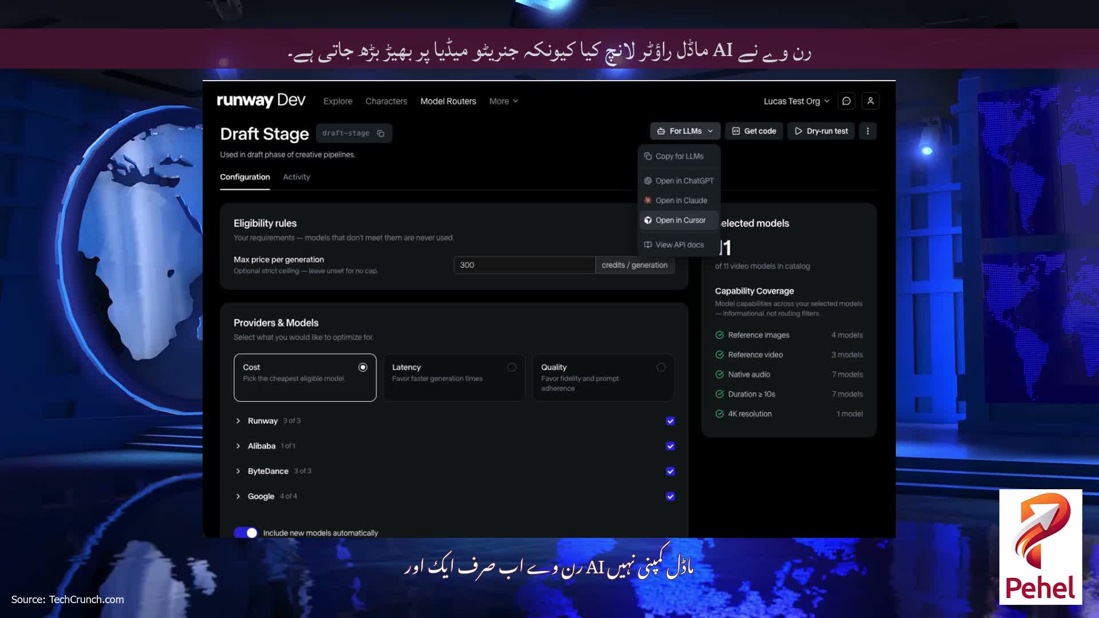Click the Draft Stage title

pyautogui.click(x=264, y=134)
